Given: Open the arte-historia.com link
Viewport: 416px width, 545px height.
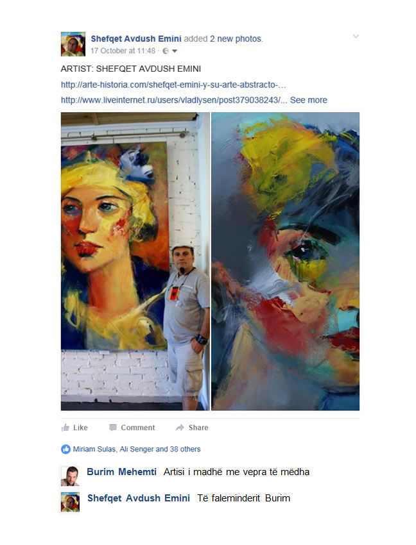Looking at the screenshot, I should (x=173, y=85).
